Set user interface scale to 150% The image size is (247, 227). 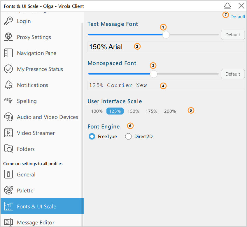coord(133,111)
